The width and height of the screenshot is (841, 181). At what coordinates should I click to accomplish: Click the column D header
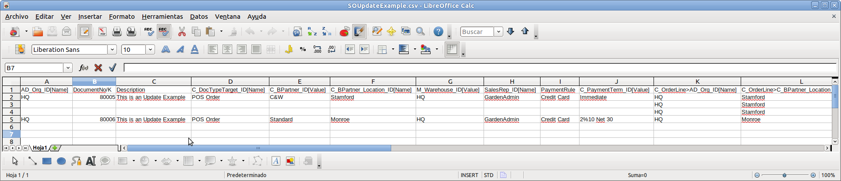(x=230, y=82)
